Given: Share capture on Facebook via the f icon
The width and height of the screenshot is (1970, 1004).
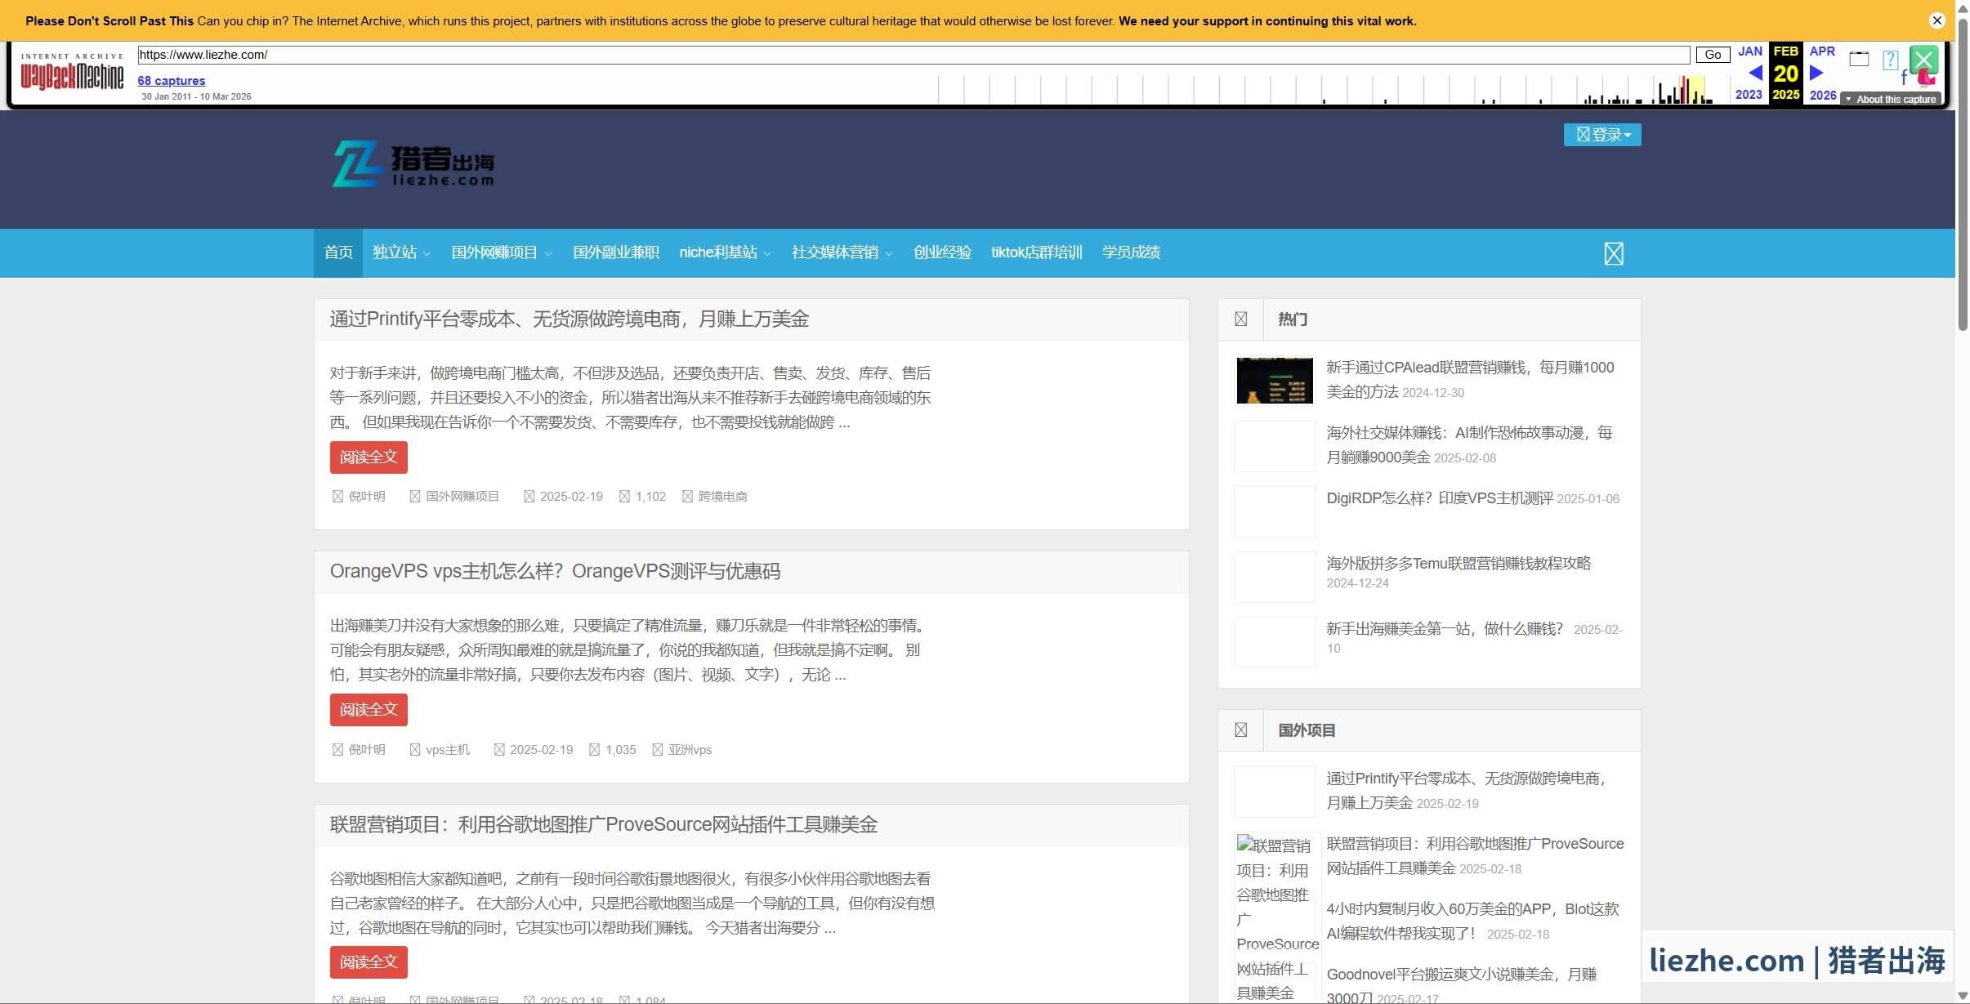Looking at the screenshot, I should (x=1904, y=78).
